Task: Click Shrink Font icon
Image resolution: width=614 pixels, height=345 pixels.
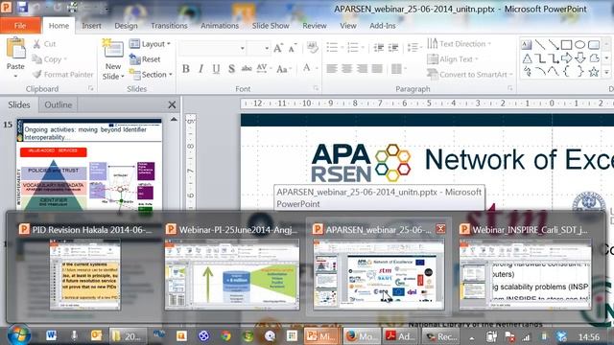Action: click(x=293, y=49)
